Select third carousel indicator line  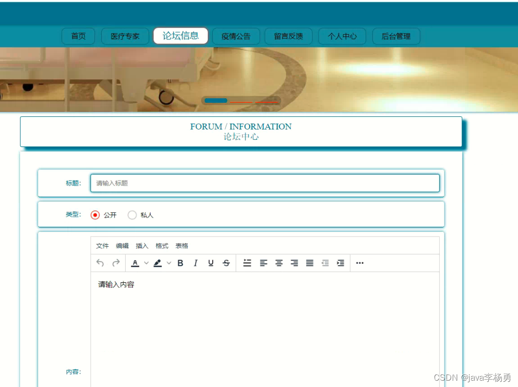pos(266,102)
